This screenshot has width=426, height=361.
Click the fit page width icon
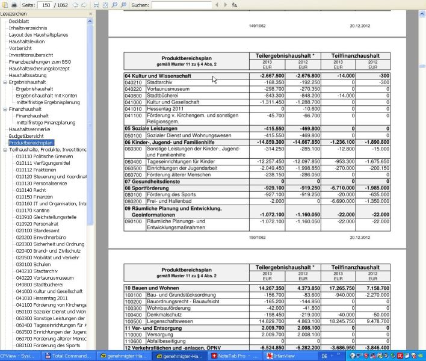97,5
